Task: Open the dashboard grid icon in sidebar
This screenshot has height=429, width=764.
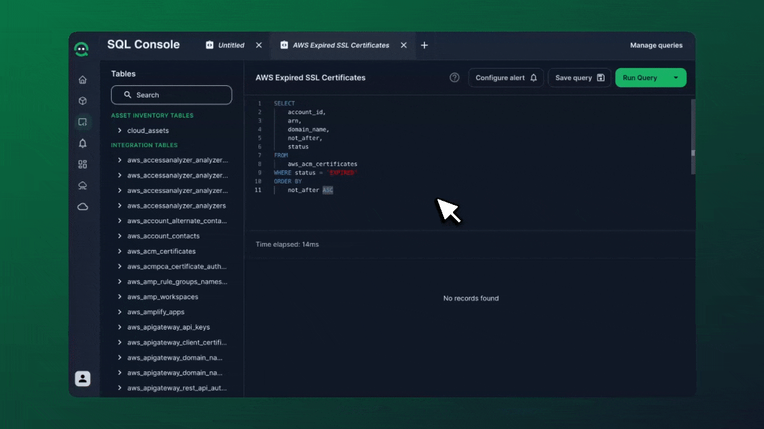Action: (82, 164)
